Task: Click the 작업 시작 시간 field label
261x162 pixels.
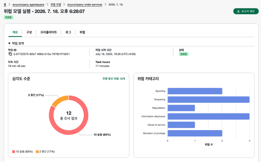Action: 103,50
